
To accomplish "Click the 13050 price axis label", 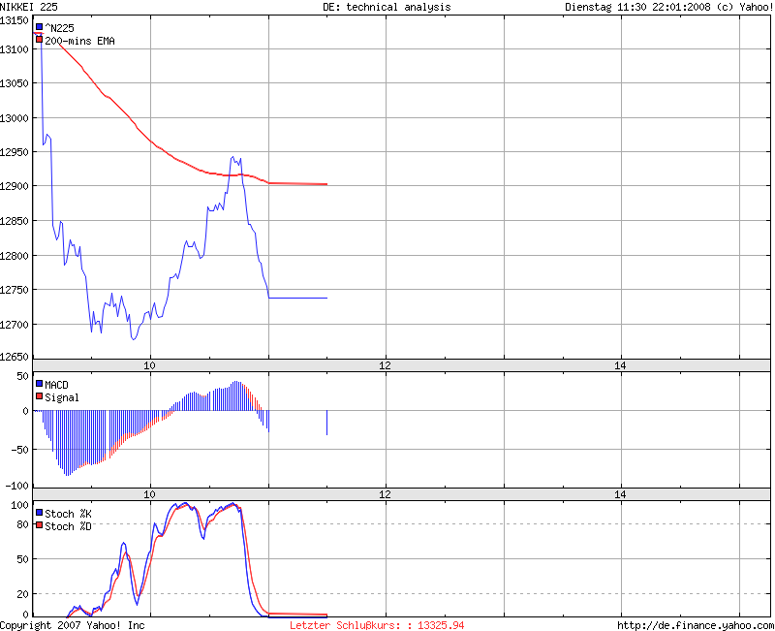I will (15, 83).
